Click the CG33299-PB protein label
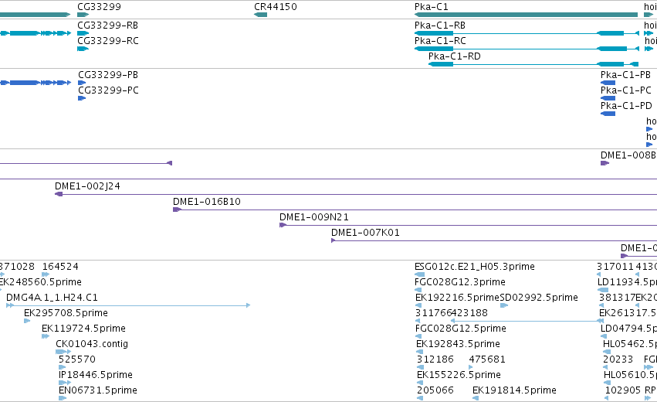This screenshot has width=657, height=402. [x=108, y=75]
